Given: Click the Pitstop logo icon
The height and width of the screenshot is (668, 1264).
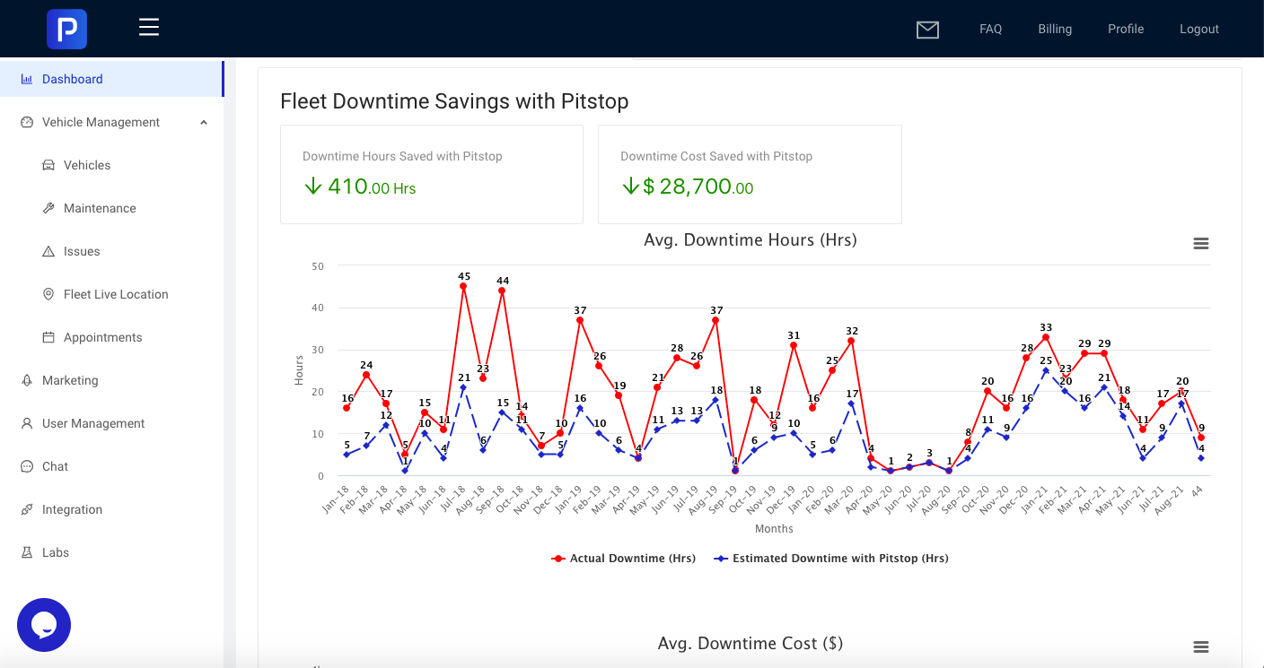Looking at the screenshot, I should (67, 29).
